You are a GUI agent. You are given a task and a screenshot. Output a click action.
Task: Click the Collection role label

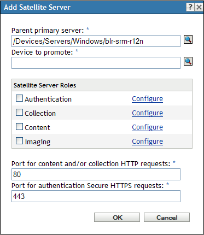[x=40, y=114]
